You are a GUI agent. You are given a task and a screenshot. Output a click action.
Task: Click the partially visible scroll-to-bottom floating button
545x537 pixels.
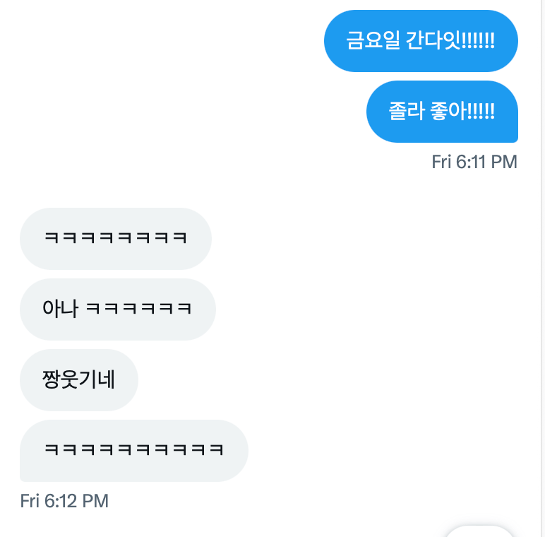click(x=479, y=531)
